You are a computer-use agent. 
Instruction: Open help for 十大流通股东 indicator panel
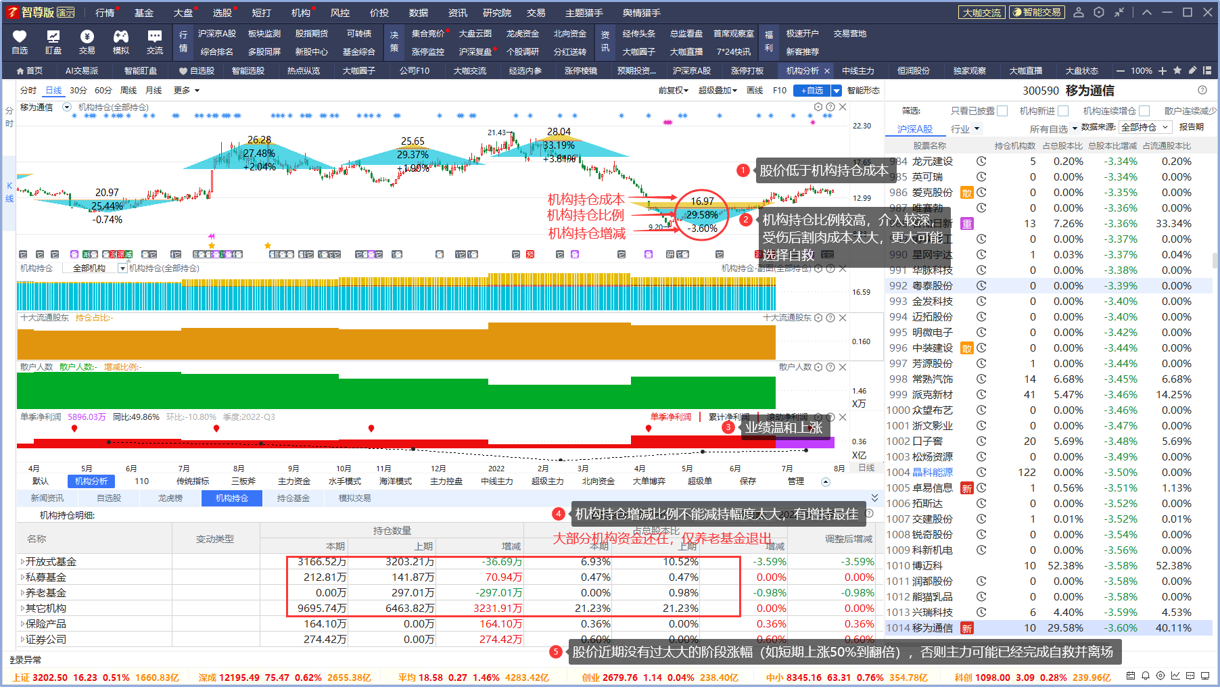[x=830, y=318]
